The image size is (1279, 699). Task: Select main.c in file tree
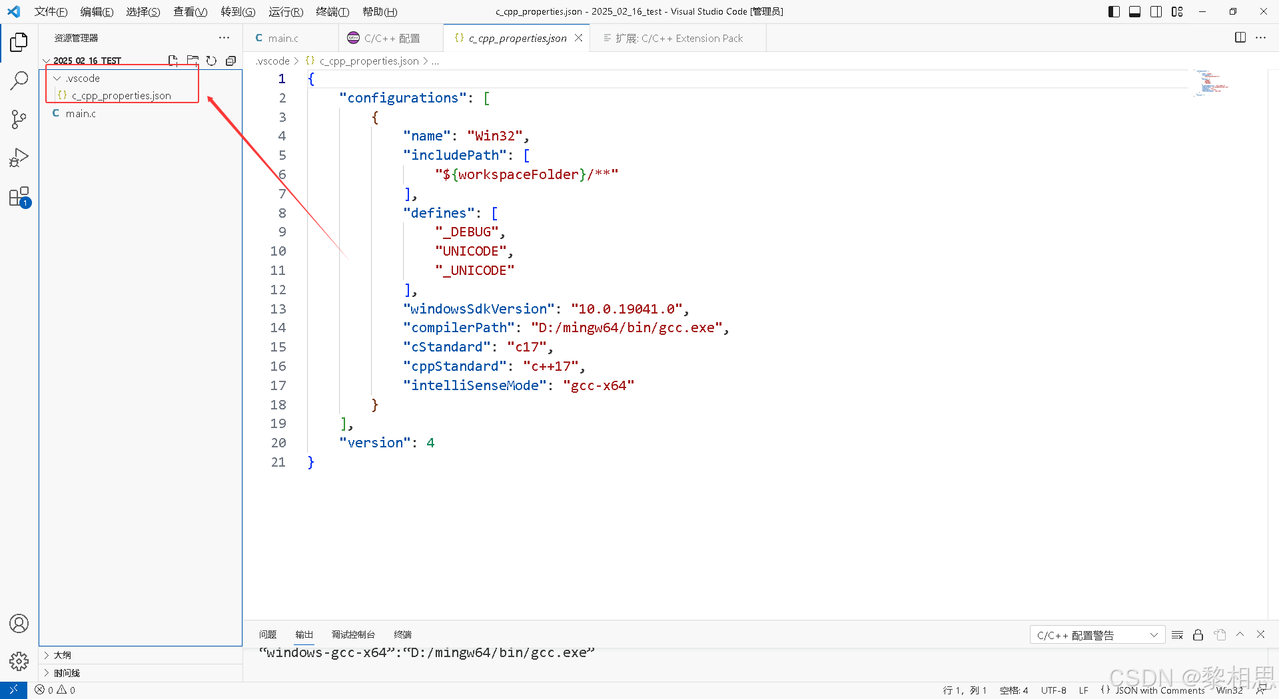(x=81, y=114)
